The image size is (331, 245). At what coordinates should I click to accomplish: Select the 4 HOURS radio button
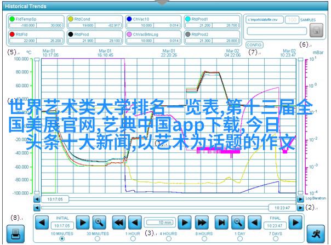(x=169, y=239)
